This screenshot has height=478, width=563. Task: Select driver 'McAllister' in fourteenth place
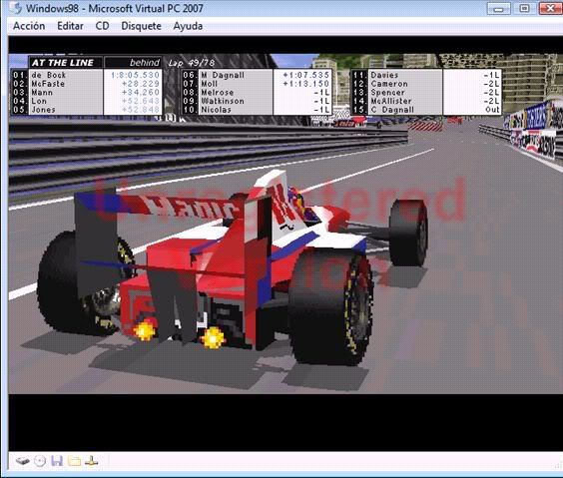pos(391,101)
